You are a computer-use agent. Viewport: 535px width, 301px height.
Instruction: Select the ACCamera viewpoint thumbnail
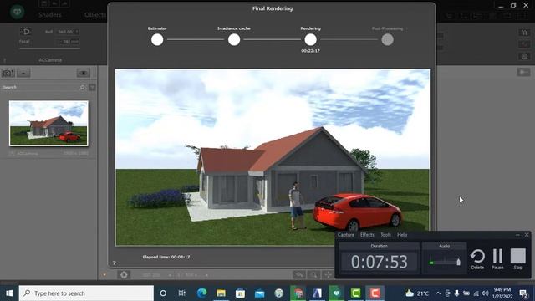[48, 123]
